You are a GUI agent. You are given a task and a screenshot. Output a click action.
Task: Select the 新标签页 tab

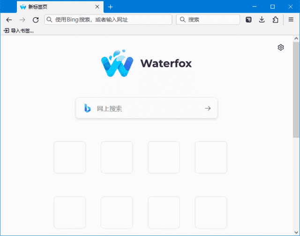pyautogui.click(x=52, y=7)
